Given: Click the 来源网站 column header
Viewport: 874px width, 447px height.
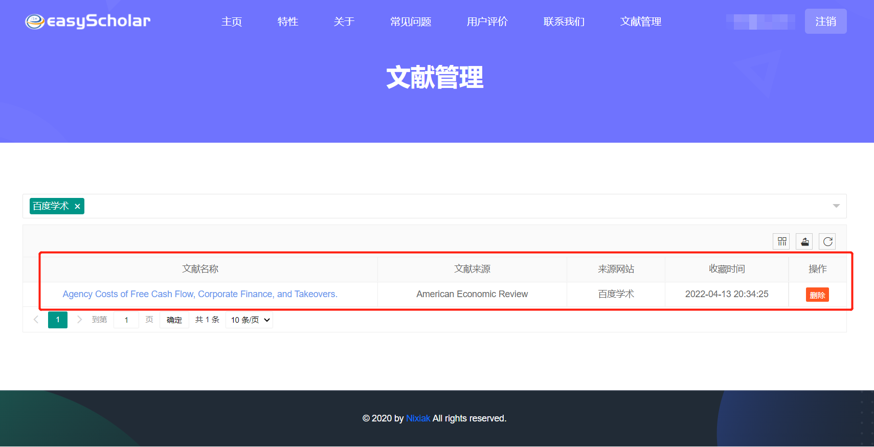Looking at the screenshot, I should (616, 269).
